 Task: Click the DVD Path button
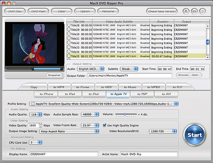[x=38, y=11]
